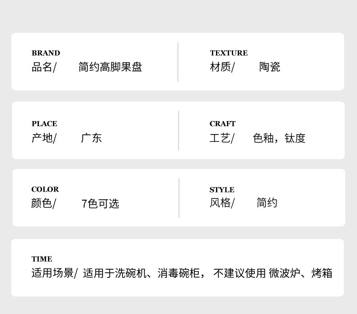Screen dimensions: 357x314
Task: Click the COLOR heading
Action: (45, 189)
